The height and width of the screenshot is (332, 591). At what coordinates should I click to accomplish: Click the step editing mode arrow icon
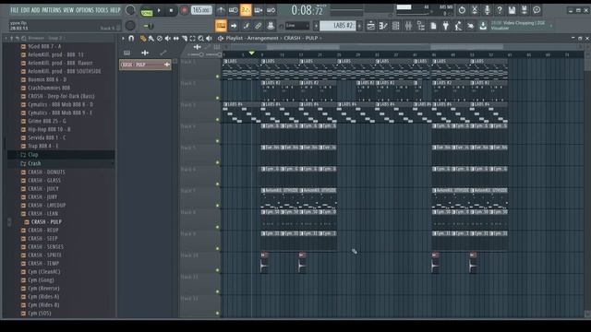(x=234, y=26)
